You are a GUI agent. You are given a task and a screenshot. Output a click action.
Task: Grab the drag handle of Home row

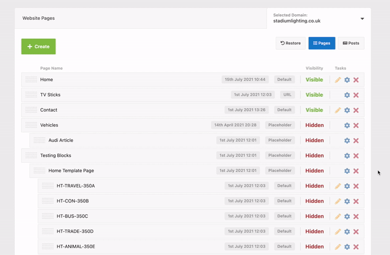[31, 79]
